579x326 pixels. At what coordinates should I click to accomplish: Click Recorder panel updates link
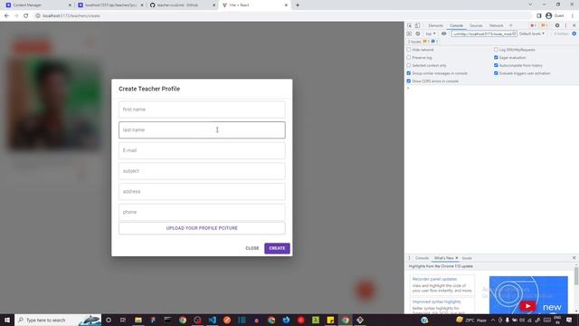coord(434,279)
